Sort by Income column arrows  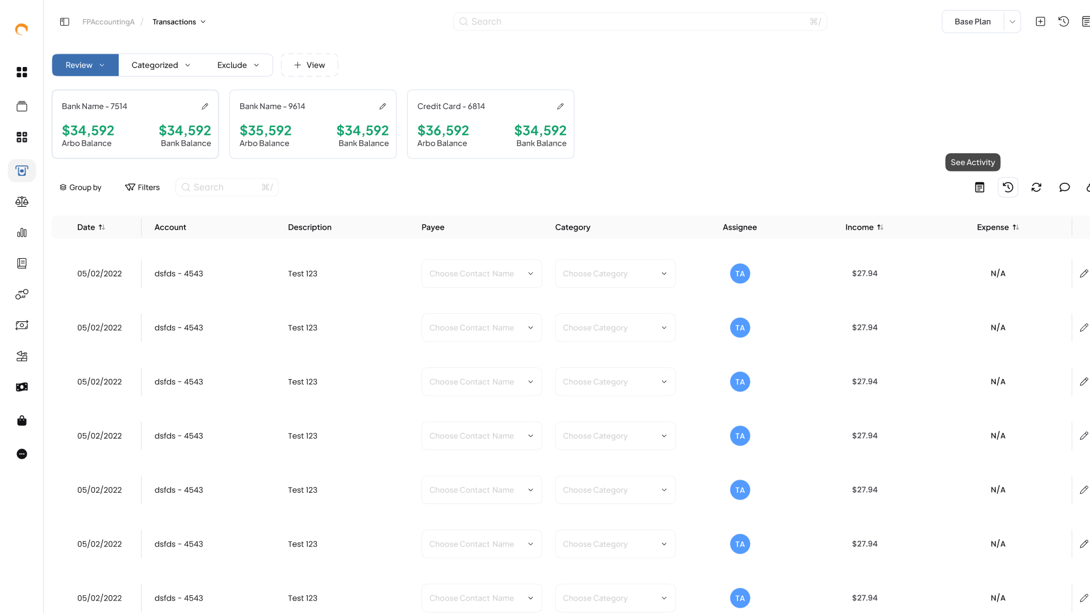880,227
